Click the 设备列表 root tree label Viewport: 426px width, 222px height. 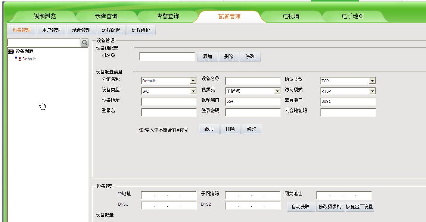coord(24,51)
